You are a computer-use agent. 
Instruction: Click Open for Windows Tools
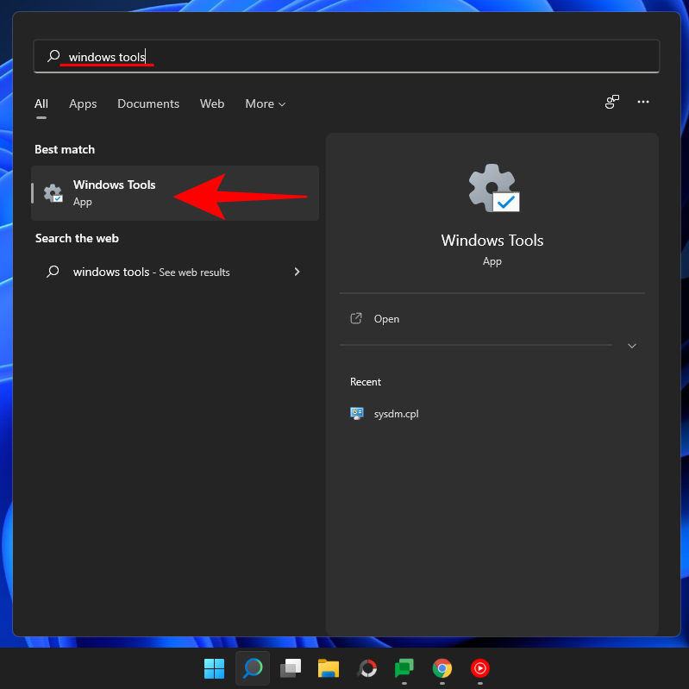pos(386,319)
